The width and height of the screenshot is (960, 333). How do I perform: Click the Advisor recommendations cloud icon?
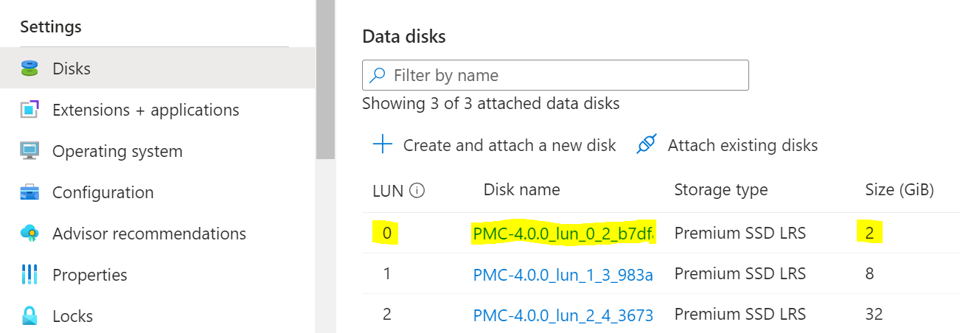29,234
